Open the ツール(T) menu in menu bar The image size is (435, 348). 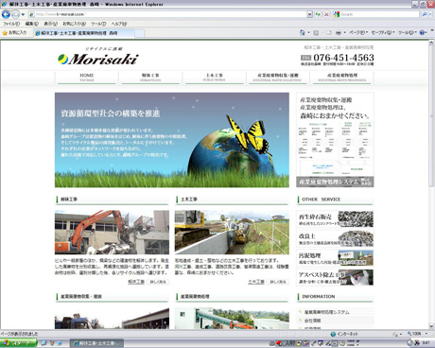tap(98, 24)
